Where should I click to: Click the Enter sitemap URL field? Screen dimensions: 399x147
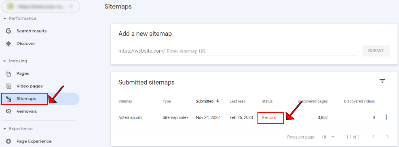pos(262,51)
